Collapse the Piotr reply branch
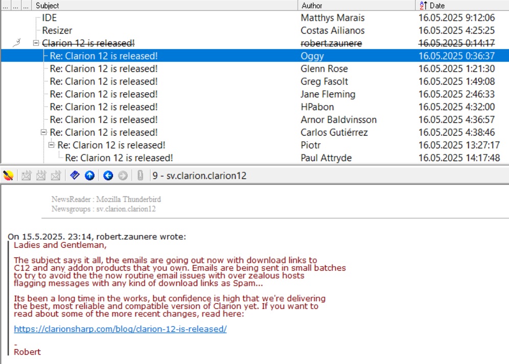 pyautogui.click(x=51, y=145)
